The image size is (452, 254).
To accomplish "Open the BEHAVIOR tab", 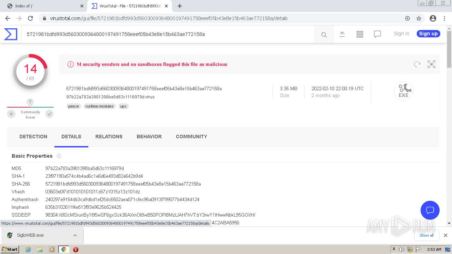I will tap(149, 137).
